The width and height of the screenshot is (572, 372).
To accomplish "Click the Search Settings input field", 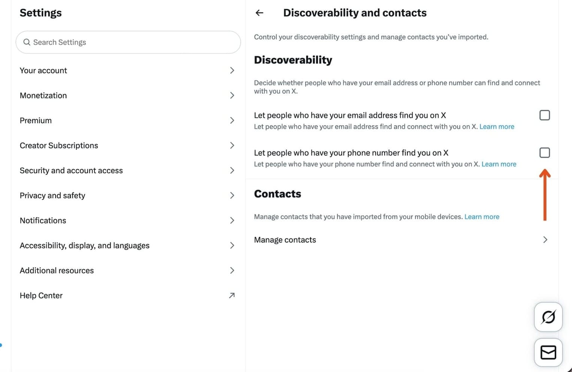I will click(x=128, y=42).
